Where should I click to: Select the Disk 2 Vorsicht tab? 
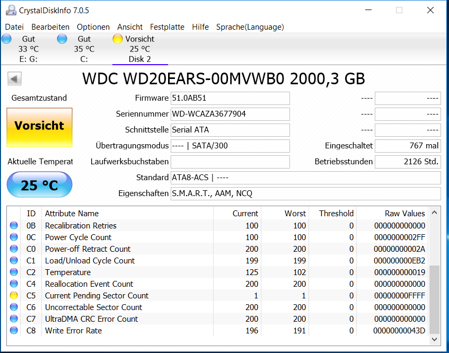pos(140,49)
